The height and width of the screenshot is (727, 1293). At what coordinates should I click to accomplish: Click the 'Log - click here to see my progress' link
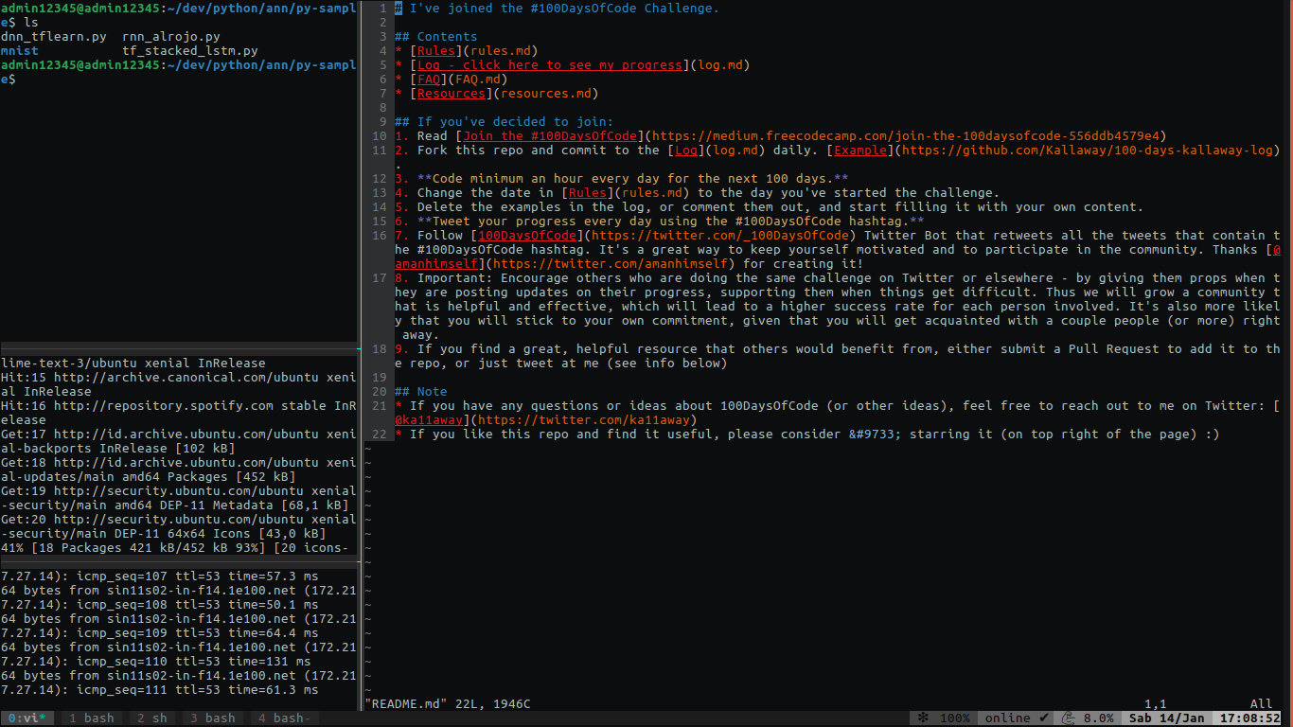[x=550, y=65]
